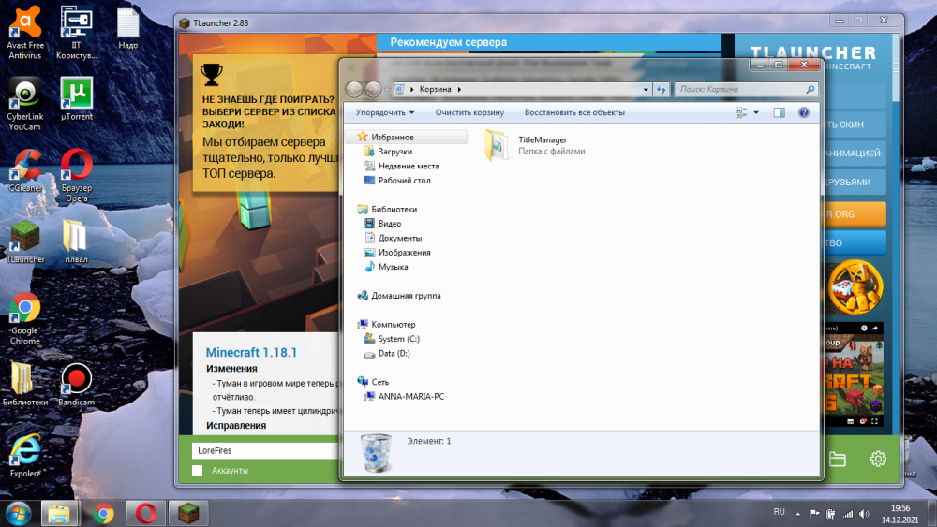
Task: Open Action Center flag tray icon
Action: [814, 513]
